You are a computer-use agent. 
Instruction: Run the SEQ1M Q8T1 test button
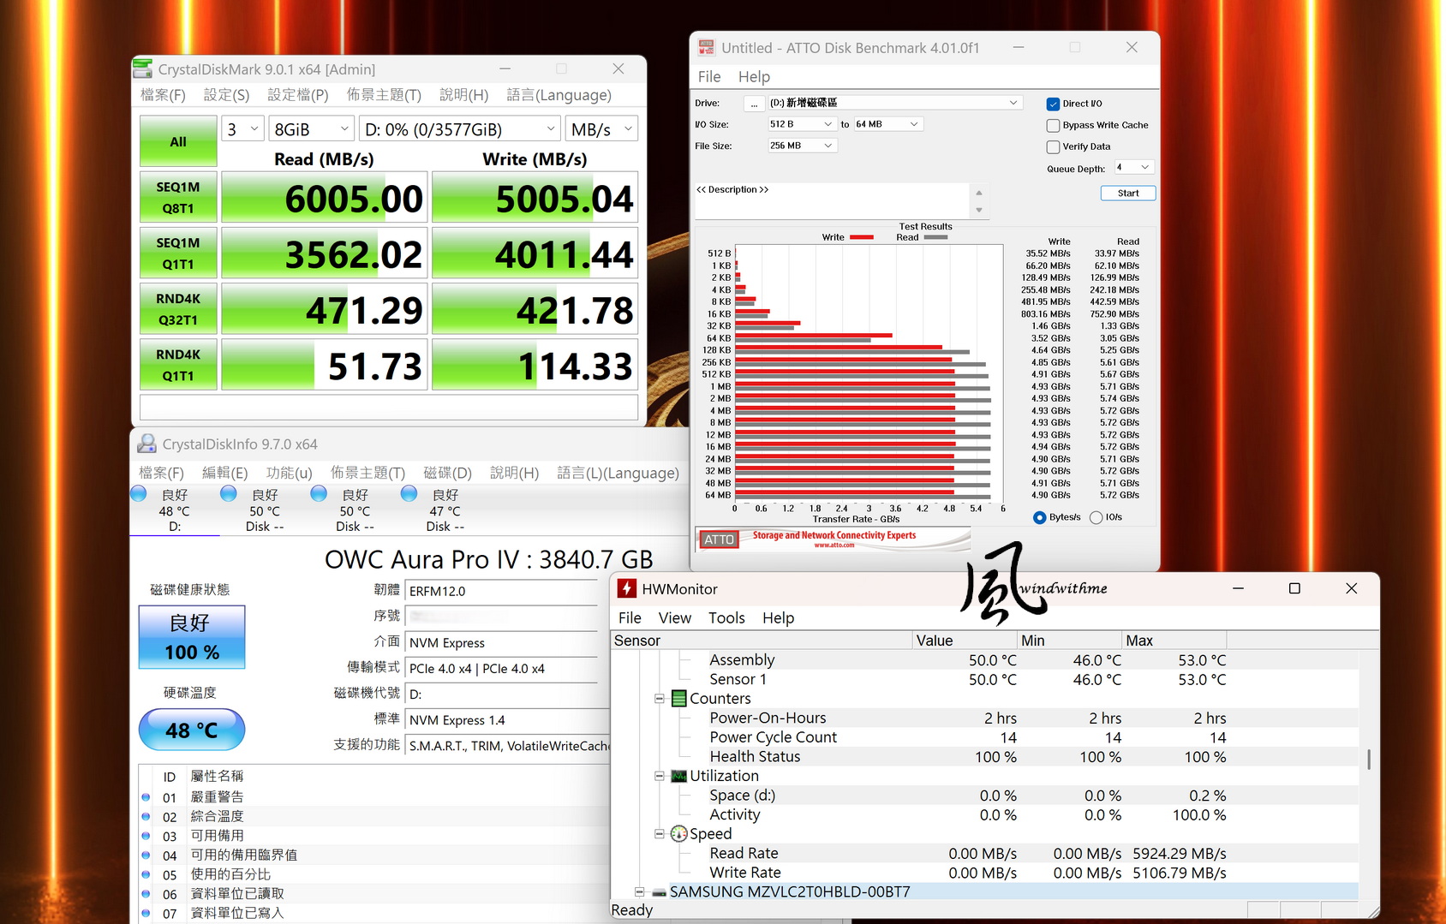178,197
